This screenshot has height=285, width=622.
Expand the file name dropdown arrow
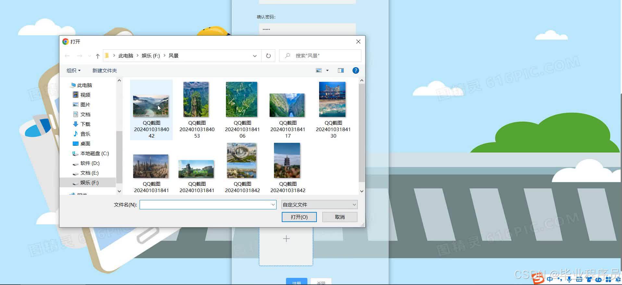[x=273, y=204]
